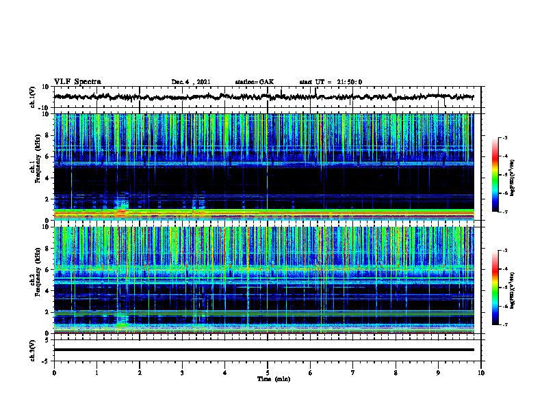Click the "8" kHz tick on ch.2 spectrogram

point(48,249)
